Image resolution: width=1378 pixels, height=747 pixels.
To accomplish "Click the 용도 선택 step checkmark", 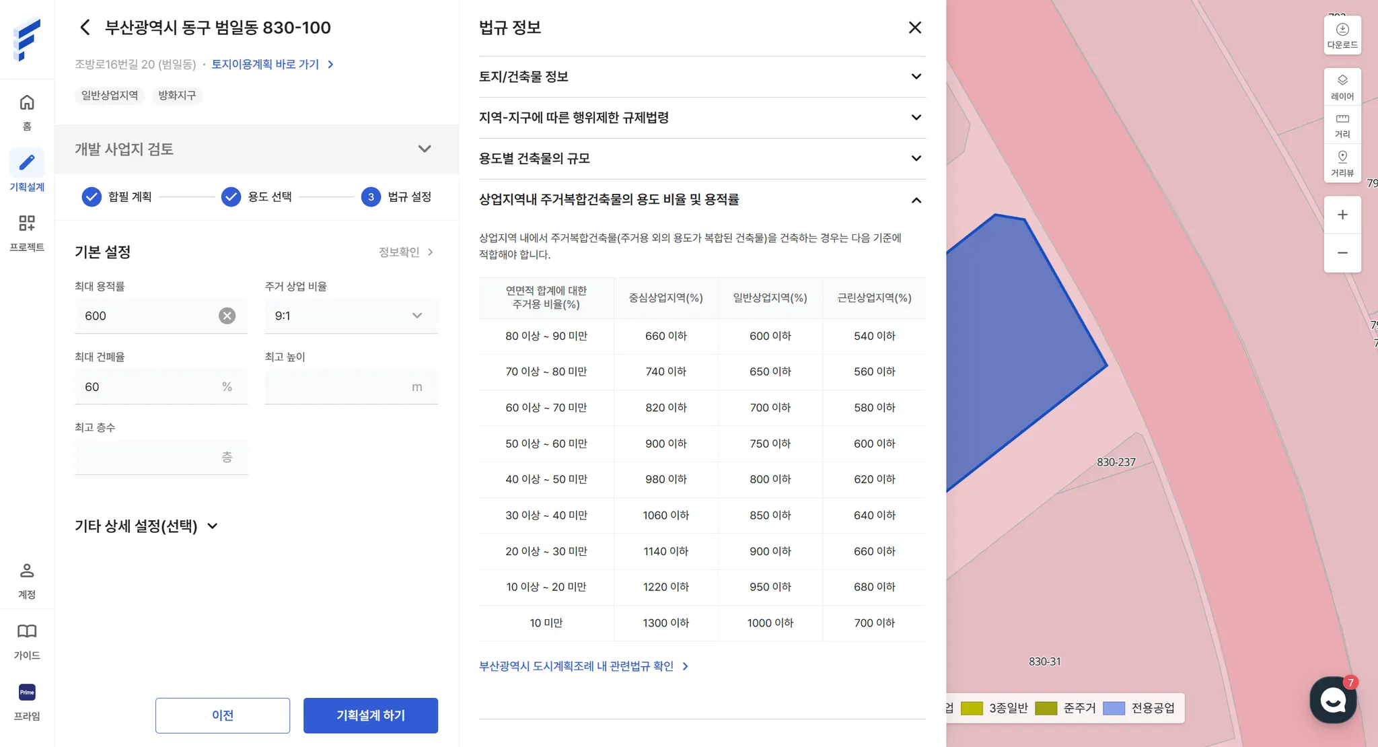I will pyautogui.click(x=231, y=197).
